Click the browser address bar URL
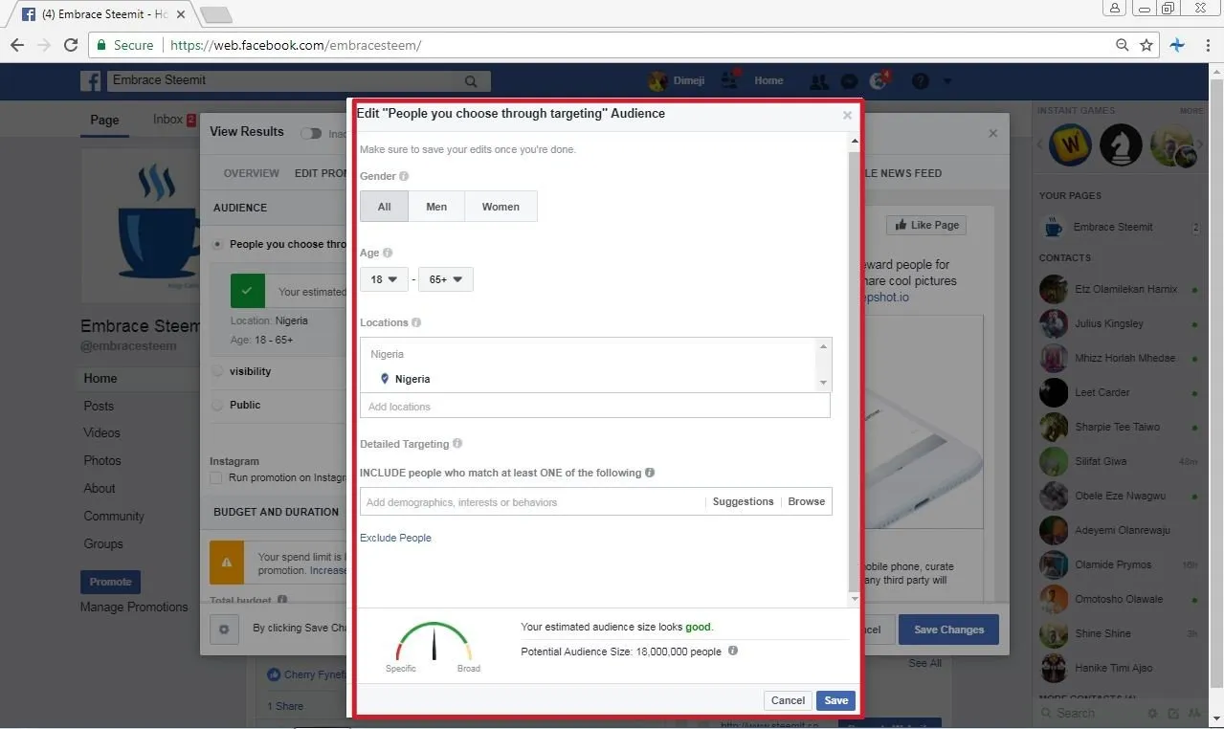 tap(296, 45)
